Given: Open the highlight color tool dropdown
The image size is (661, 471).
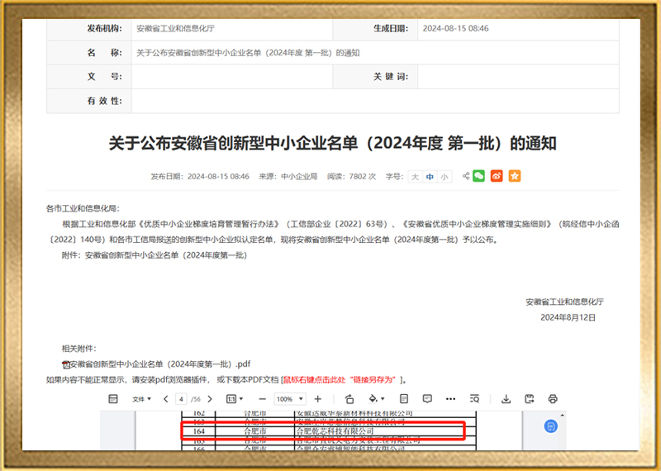Looking at the screenshot, I should pyautogui.click(x=377, y=399).
